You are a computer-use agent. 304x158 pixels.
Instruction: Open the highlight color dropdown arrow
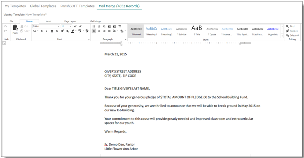click(83, 31)
